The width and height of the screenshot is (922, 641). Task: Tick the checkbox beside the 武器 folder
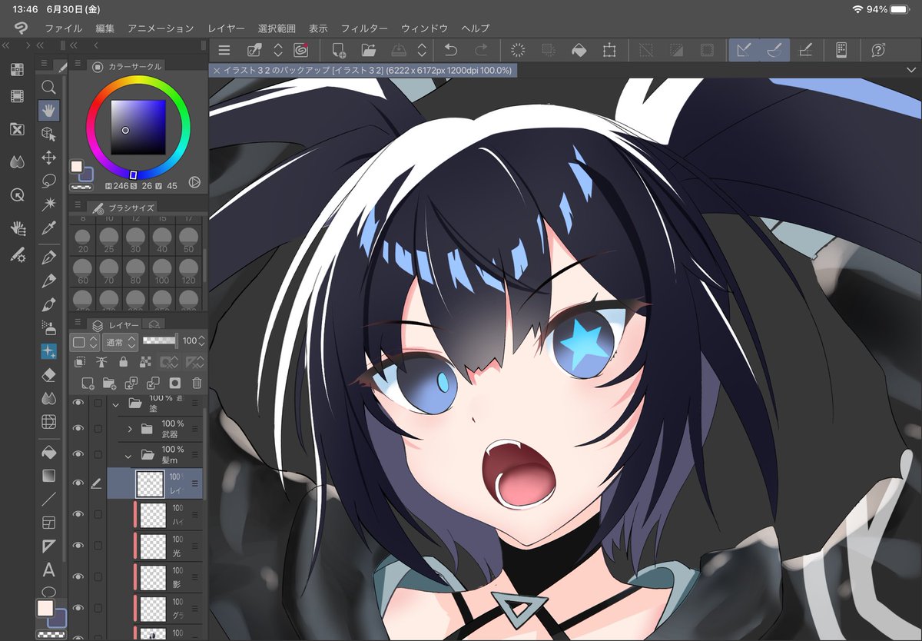98,429
